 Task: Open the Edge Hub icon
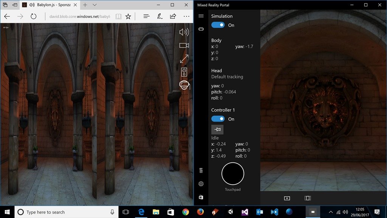(x=146, y=16)
